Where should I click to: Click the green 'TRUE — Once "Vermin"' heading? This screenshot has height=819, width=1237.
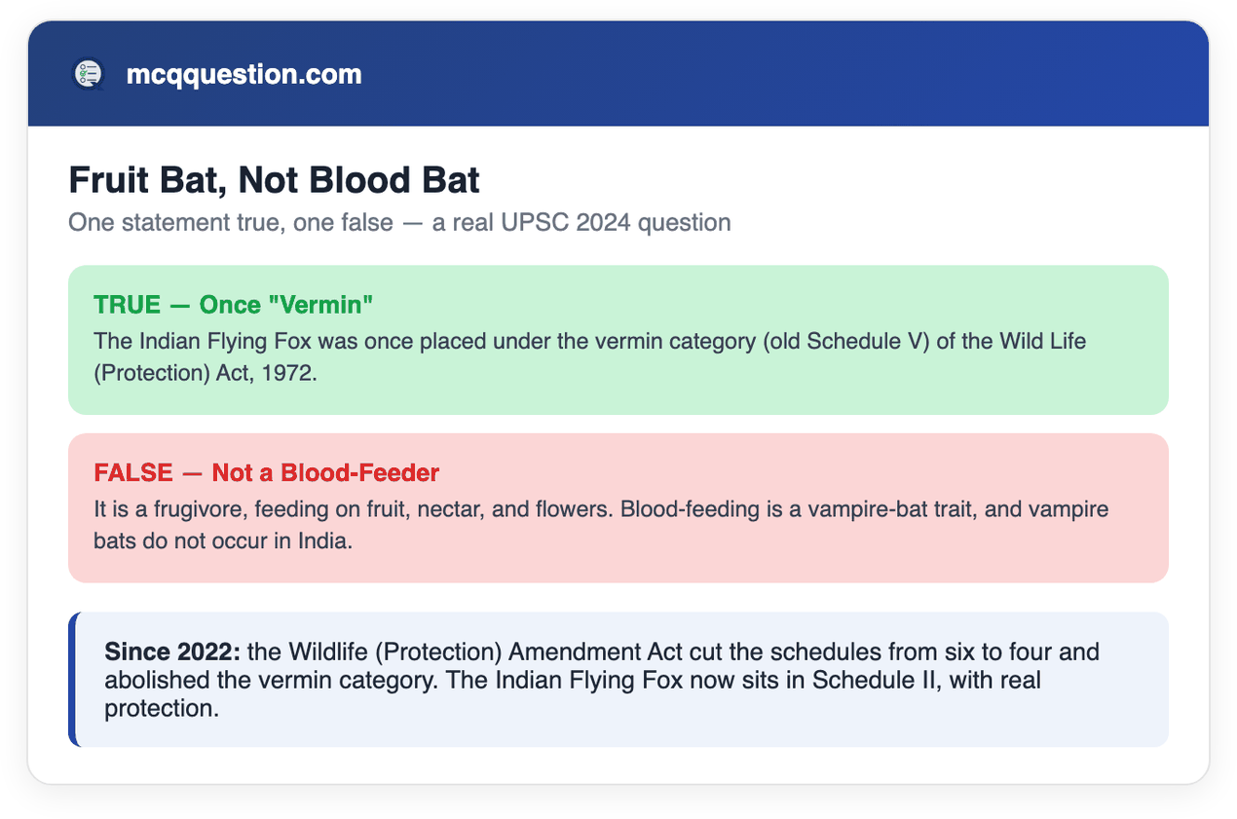coord(234,305)
